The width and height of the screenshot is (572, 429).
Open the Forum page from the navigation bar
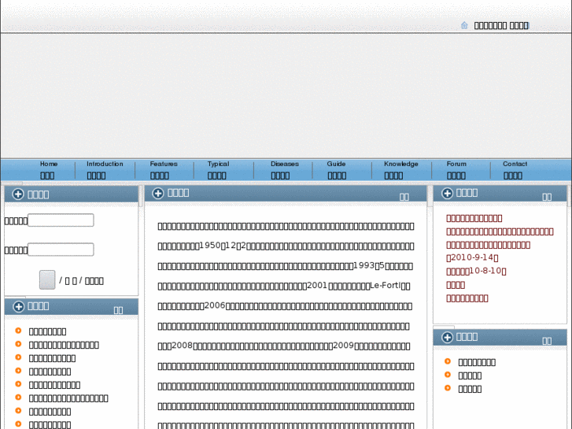(456, 170)
